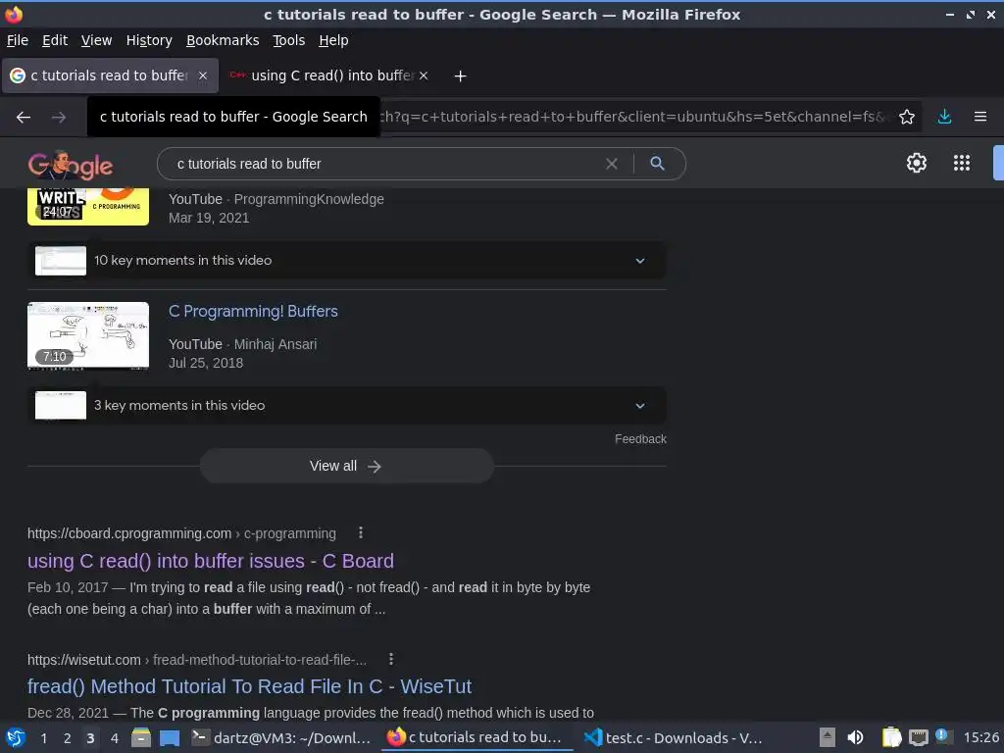Viewport: 1004px width, 753px height.
Task: Click the browser back arrow
Action: (24, 118)
